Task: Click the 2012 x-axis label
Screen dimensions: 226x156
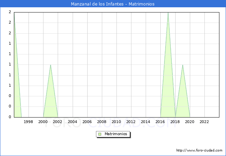Action: tap(131, 122)
